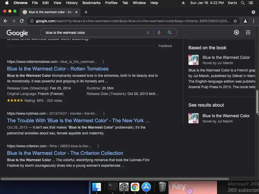Open the View menu
This screenshot has height=194, width=259.
coord(57,3)
